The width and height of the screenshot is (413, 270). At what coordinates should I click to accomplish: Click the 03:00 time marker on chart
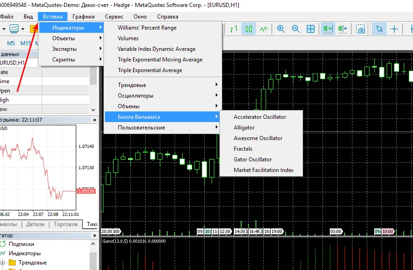click(335, 232)
